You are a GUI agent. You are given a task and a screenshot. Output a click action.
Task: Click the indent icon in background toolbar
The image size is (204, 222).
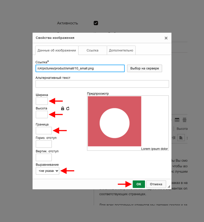pyautogui.click(x=174, y=138)
